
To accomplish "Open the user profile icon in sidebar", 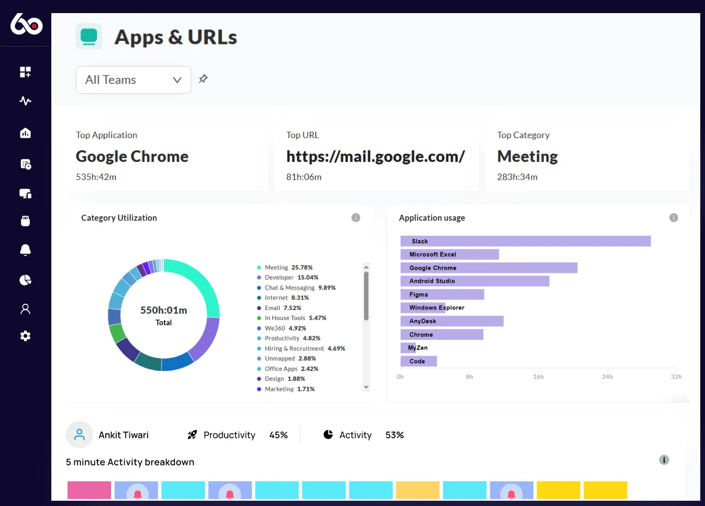I will pyautogui.click(x=25, y=309).
